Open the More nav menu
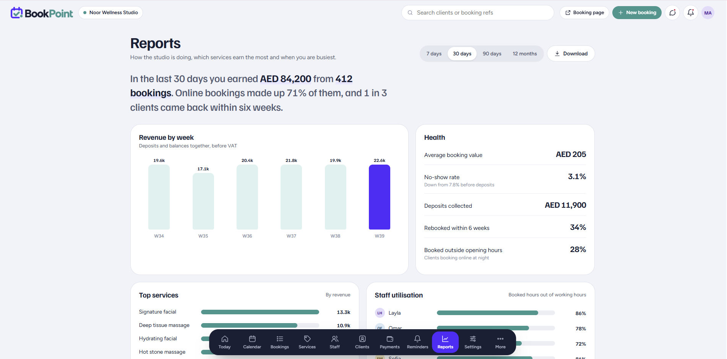This screenshot has width=727, height=359. [500, 342]
